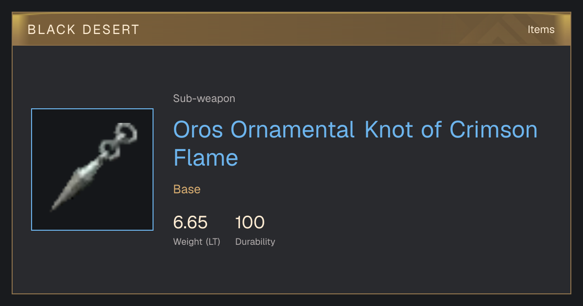Click the ornamental knot item icon
The width and height of the screenshot is (583, 306).
(94, 168)
